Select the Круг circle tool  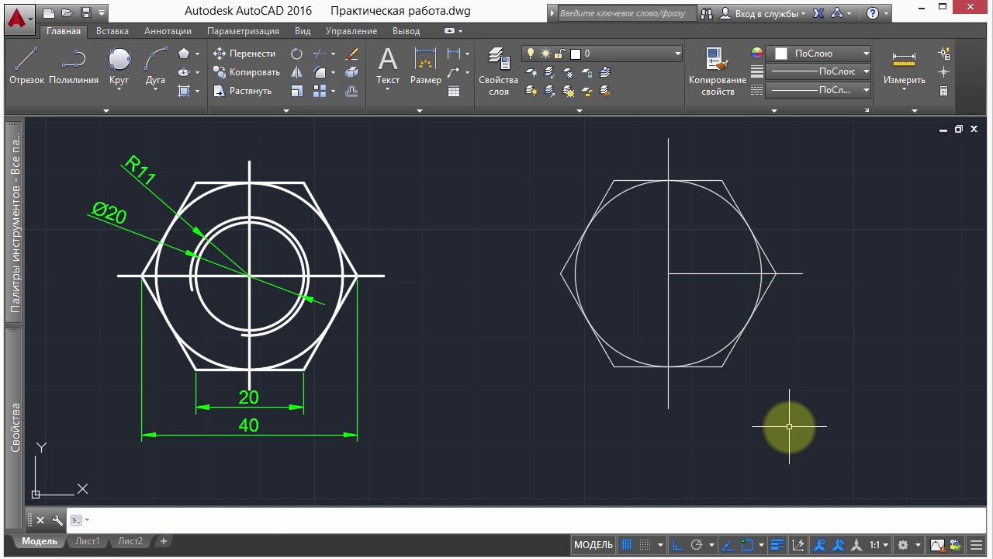119,67
